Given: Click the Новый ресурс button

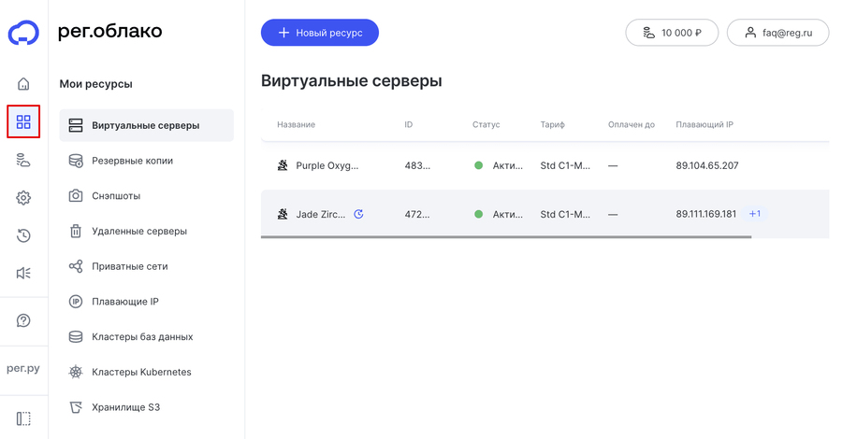Looking at the screenshot, I should click(320, 33).
